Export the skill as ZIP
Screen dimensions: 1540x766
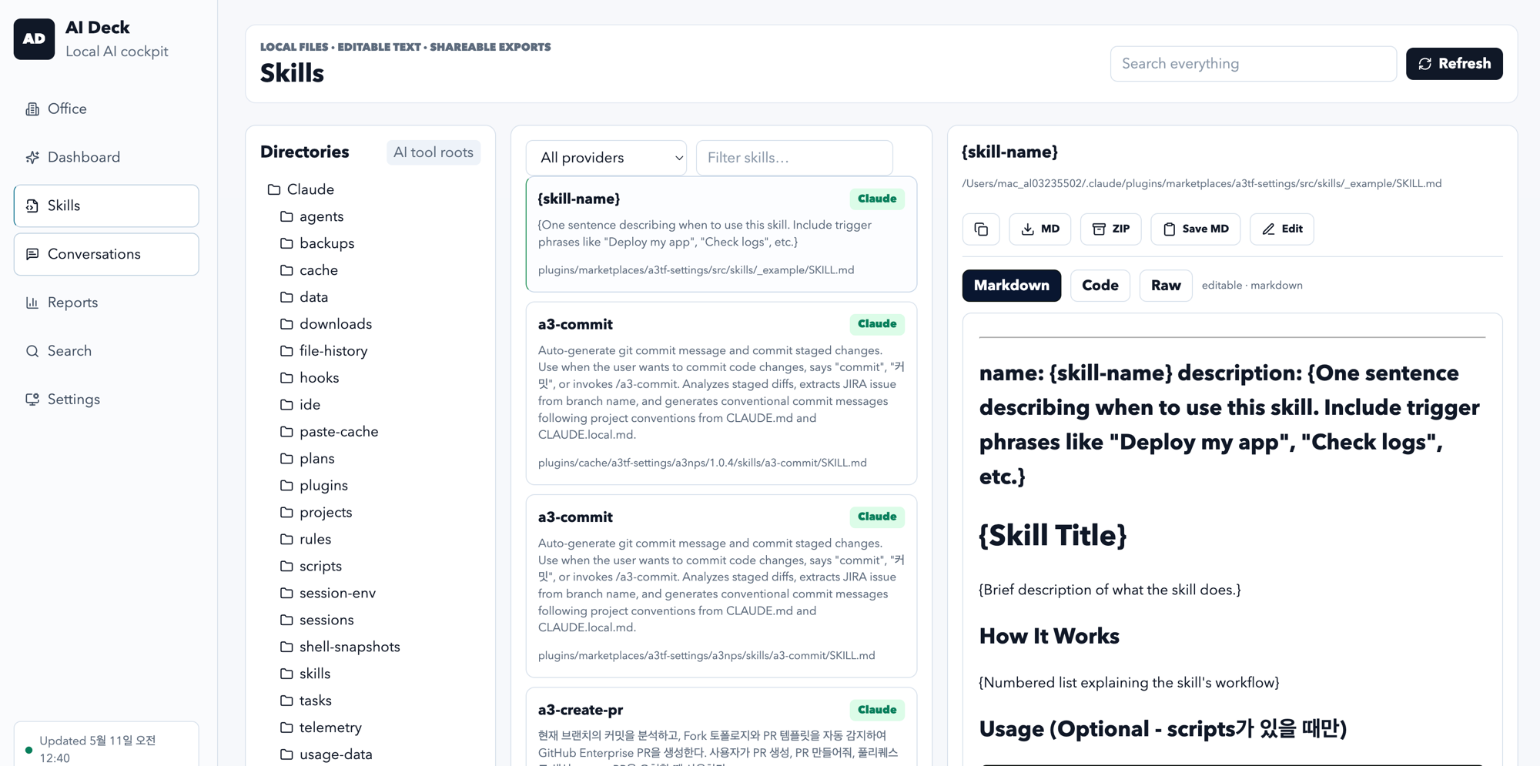pyautogui.click(x=1110, y=229)
